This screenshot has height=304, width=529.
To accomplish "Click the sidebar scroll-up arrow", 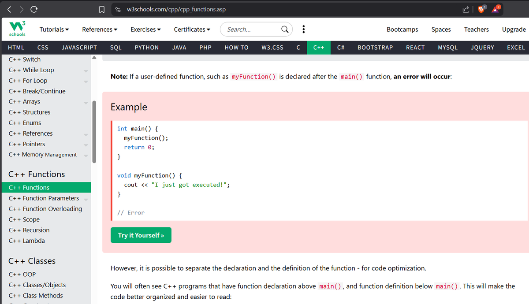I will [94, 58].
